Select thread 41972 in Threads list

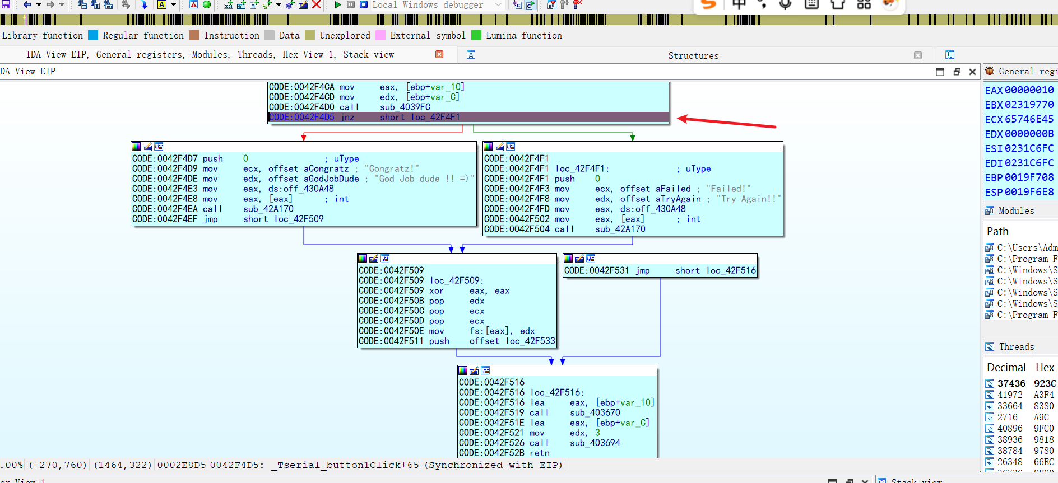(x=1021, y=395)
